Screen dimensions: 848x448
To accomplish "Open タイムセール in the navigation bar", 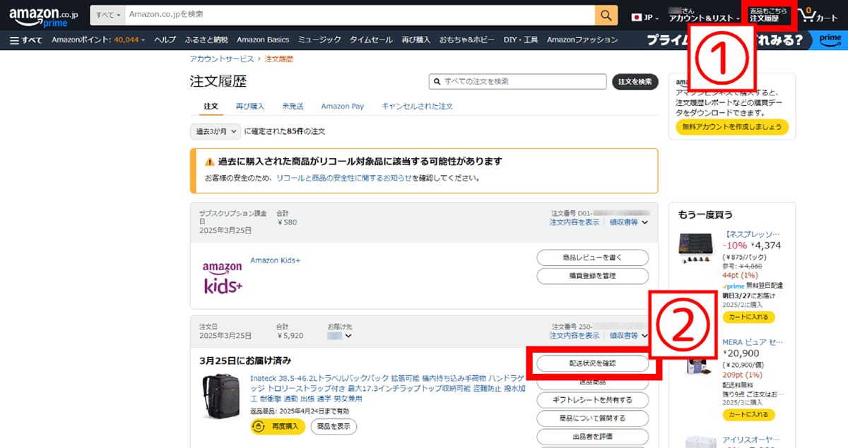I will click(372, 40).
